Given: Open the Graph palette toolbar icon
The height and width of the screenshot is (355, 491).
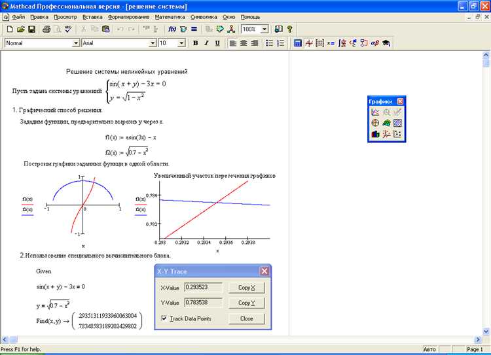Looking at the screenshot, I should click(309, 43).
